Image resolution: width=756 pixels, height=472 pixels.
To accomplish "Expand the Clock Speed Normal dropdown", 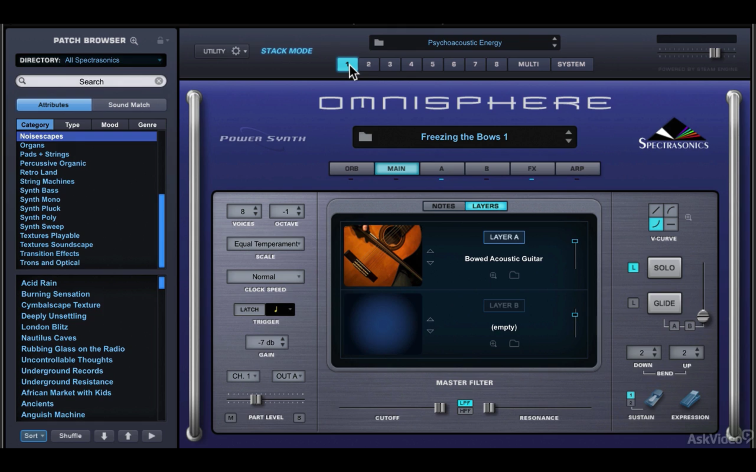I will [x=265, y=277].
